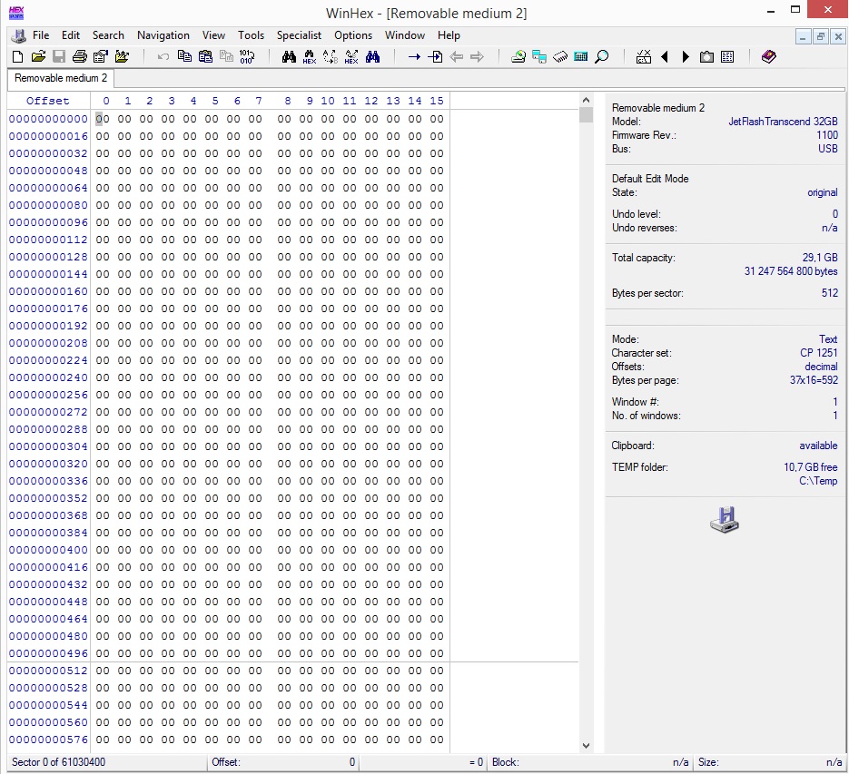Copy block using the two-pages icon

tap(184, 57)
